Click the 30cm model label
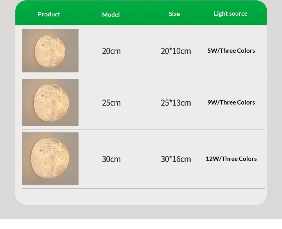282x229 pixels. click(111, 159)
